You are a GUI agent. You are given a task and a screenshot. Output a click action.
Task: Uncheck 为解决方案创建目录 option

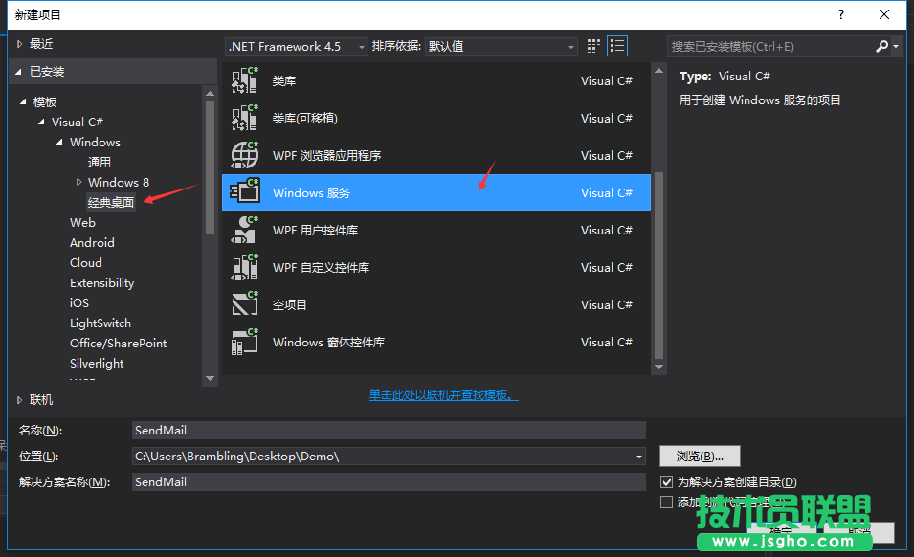tap(667, 481)
